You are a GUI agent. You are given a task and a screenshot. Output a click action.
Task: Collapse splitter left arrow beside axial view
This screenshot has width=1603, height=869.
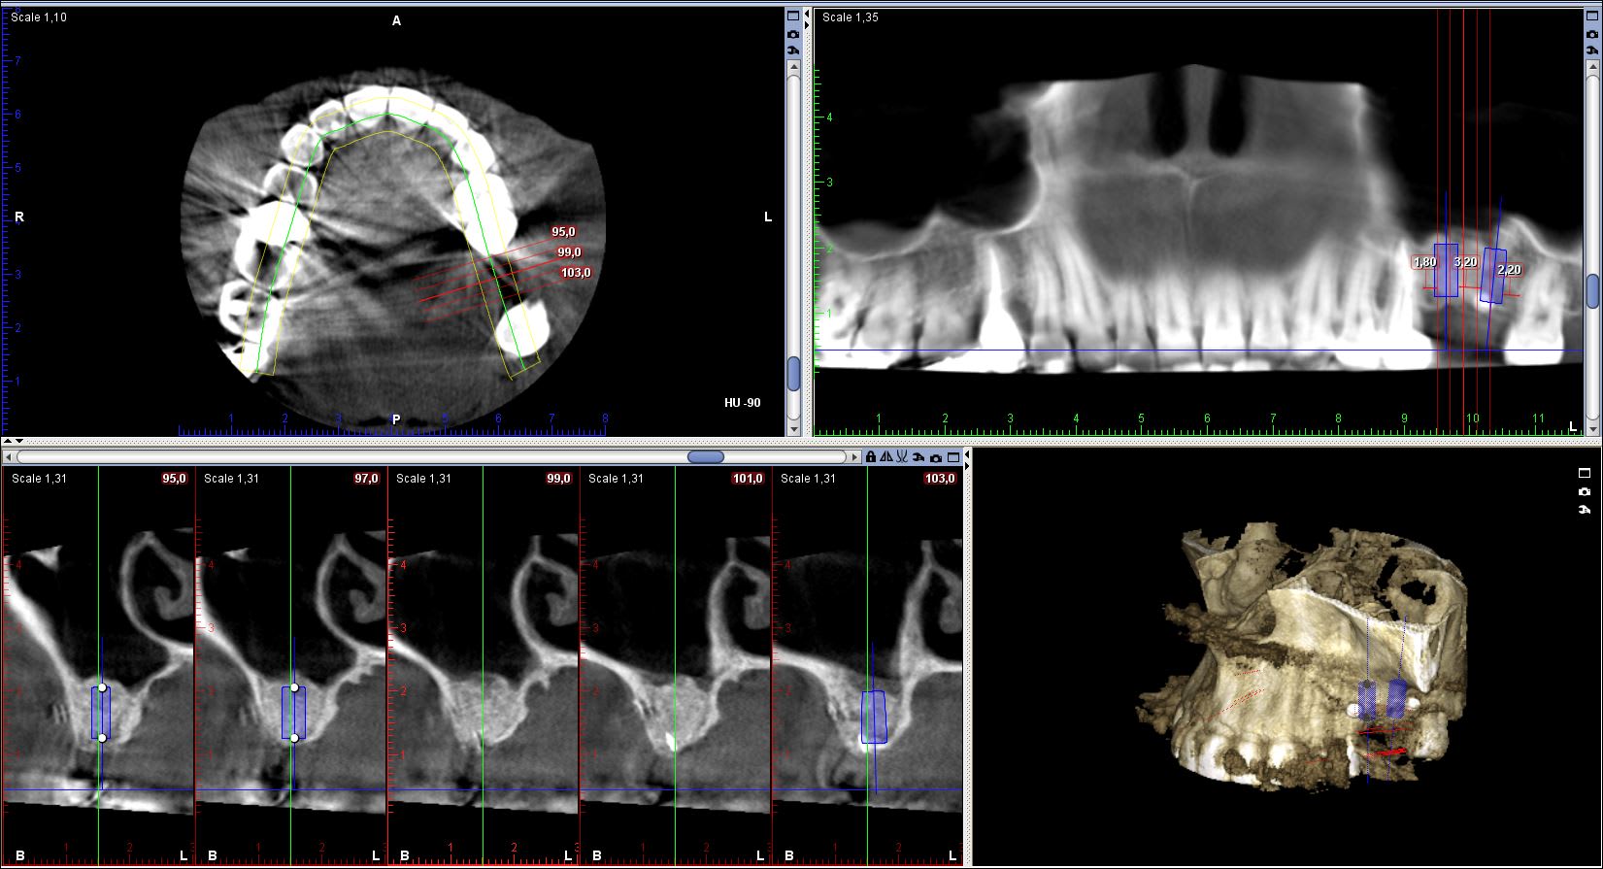pos(808,16)
